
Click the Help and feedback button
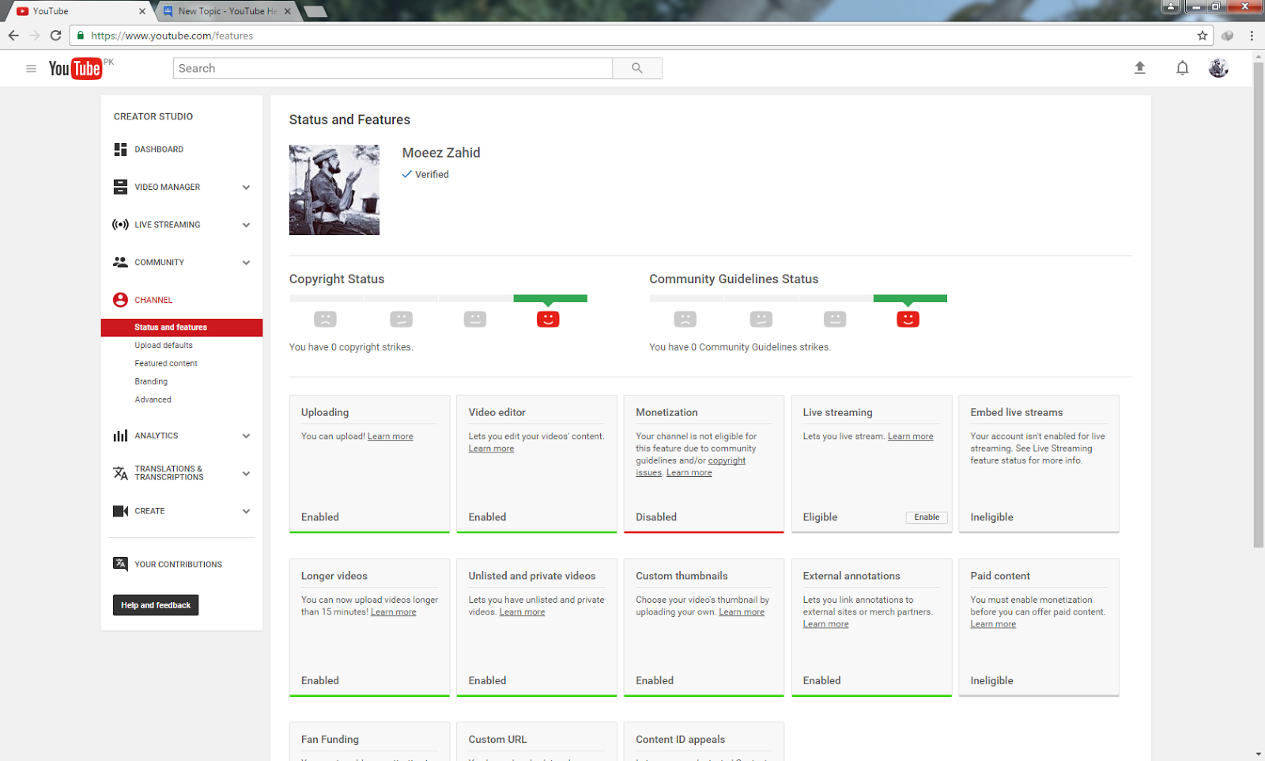[156, 605]
